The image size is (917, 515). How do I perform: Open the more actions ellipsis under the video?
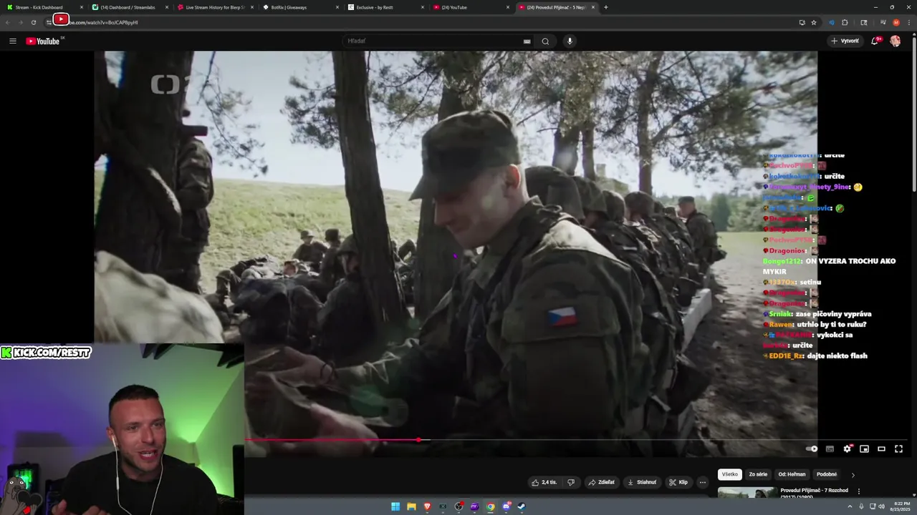(x=703, y=482)
